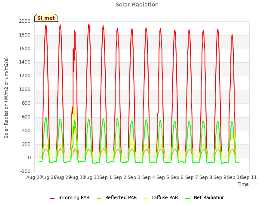The image size is (275, 206).
Task: Click the green Net Radiation legend swatch
Action: 188,198
